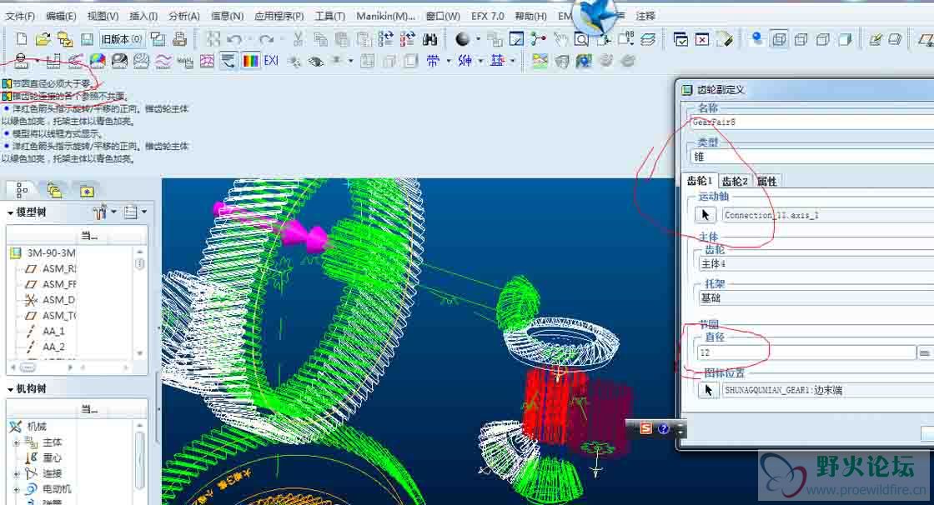
Task: Toggle no hidden display box icon
Action: 823,39
